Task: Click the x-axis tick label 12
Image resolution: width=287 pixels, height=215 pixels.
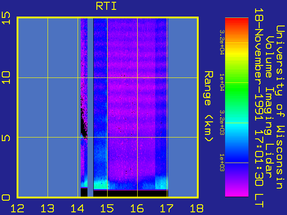Action: (17, 208)
